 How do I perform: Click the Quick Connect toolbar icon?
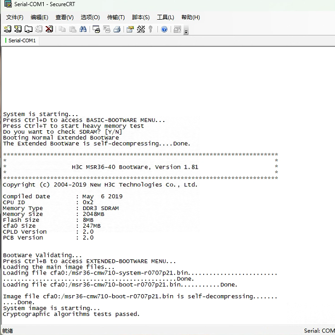18,29
